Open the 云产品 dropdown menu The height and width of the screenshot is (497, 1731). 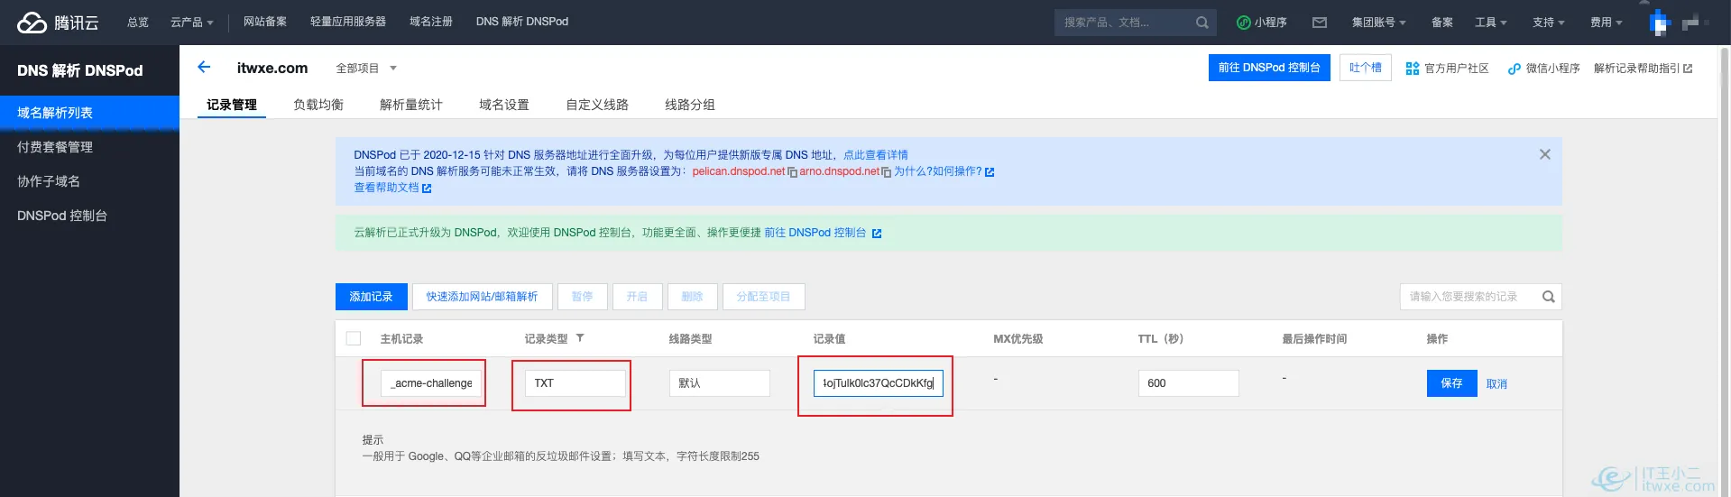[191, 23]
